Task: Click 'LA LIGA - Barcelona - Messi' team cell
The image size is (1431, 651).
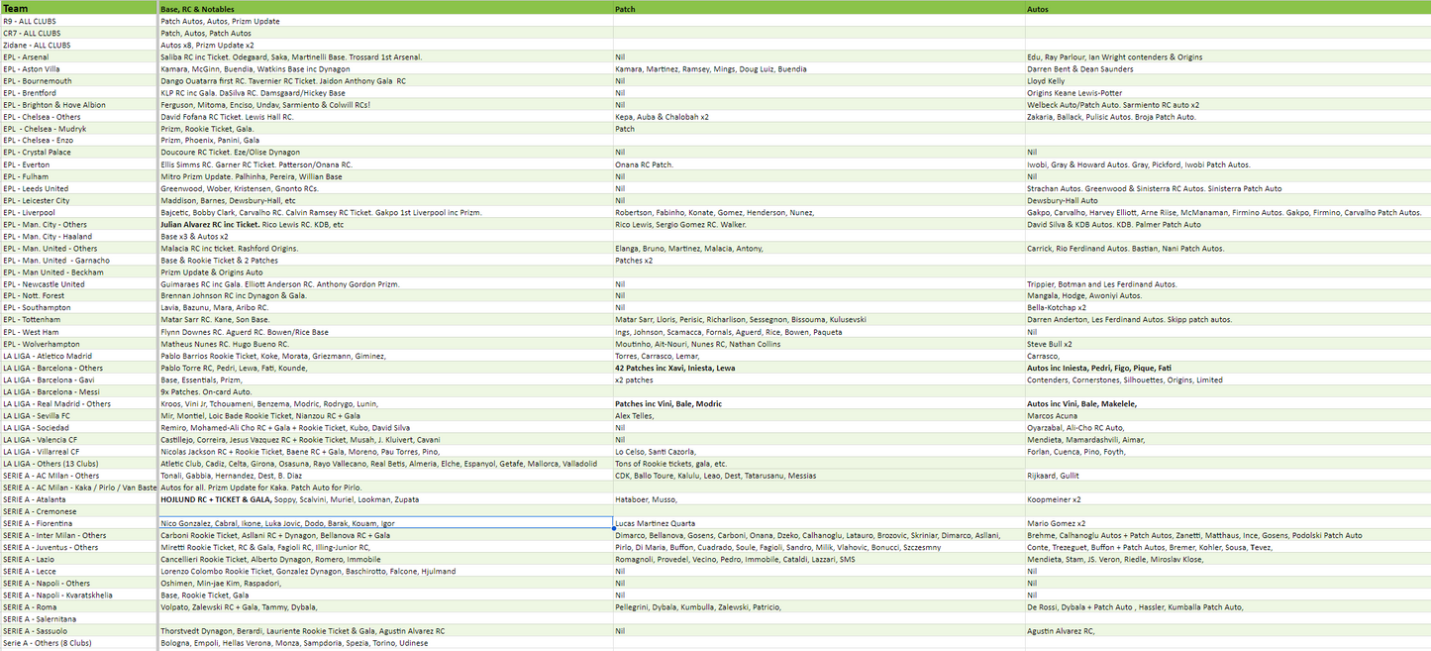Action: coord(79,391)
